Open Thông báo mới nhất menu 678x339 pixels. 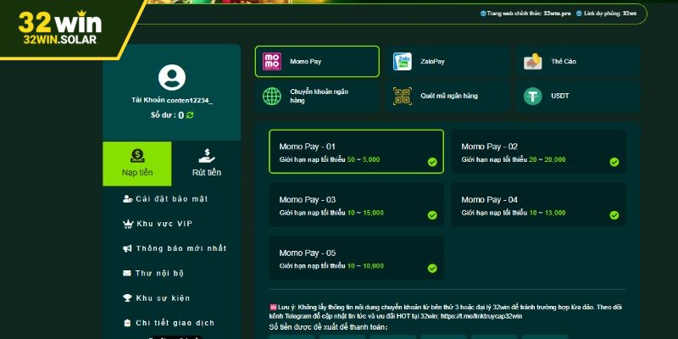pos(175,248)
